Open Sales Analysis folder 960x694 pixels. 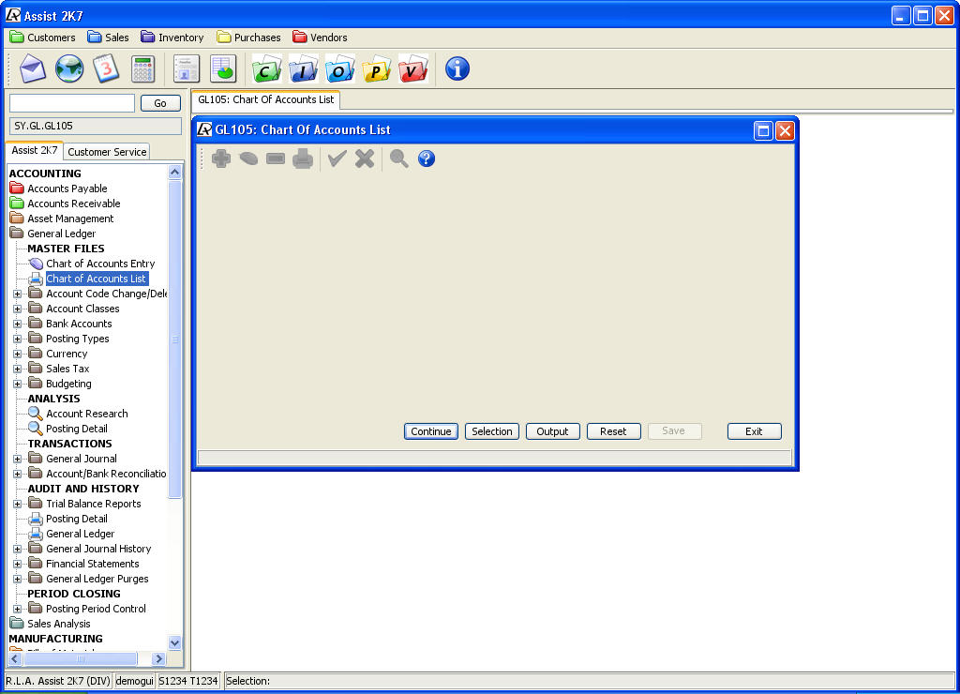tap(51, 624)
